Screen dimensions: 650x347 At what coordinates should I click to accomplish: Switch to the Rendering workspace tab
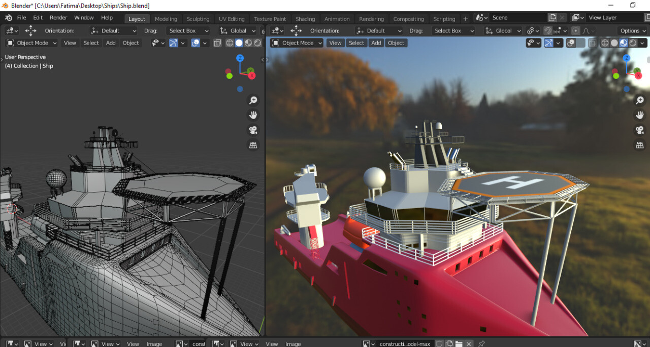point(372,19)
